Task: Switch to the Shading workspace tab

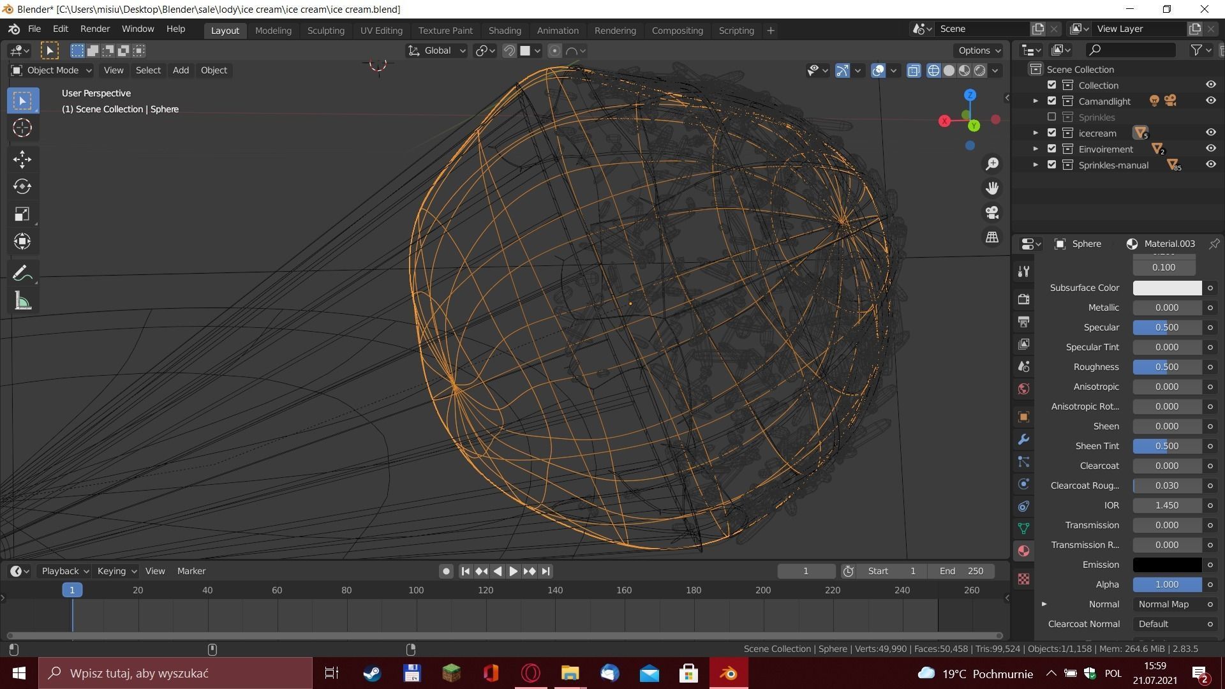Action: (504, 30)
